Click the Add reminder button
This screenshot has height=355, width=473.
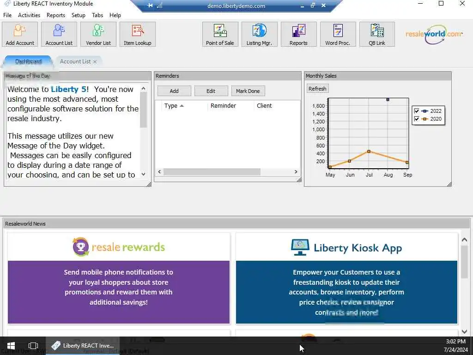click(x=174, y=91)
